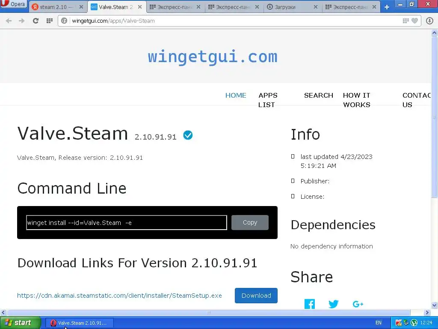438x329 pixels.
Task: Open Speed Dial grid icon in toolbar
Action: click(50, 21)
